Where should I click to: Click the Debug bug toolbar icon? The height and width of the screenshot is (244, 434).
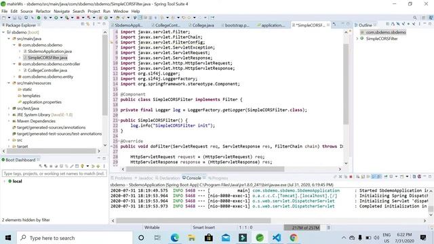[45, 18]
